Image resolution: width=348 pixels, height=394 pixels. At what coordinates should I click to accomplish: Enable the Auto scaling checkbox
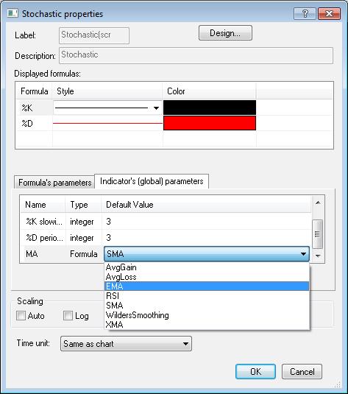point(21,316)
